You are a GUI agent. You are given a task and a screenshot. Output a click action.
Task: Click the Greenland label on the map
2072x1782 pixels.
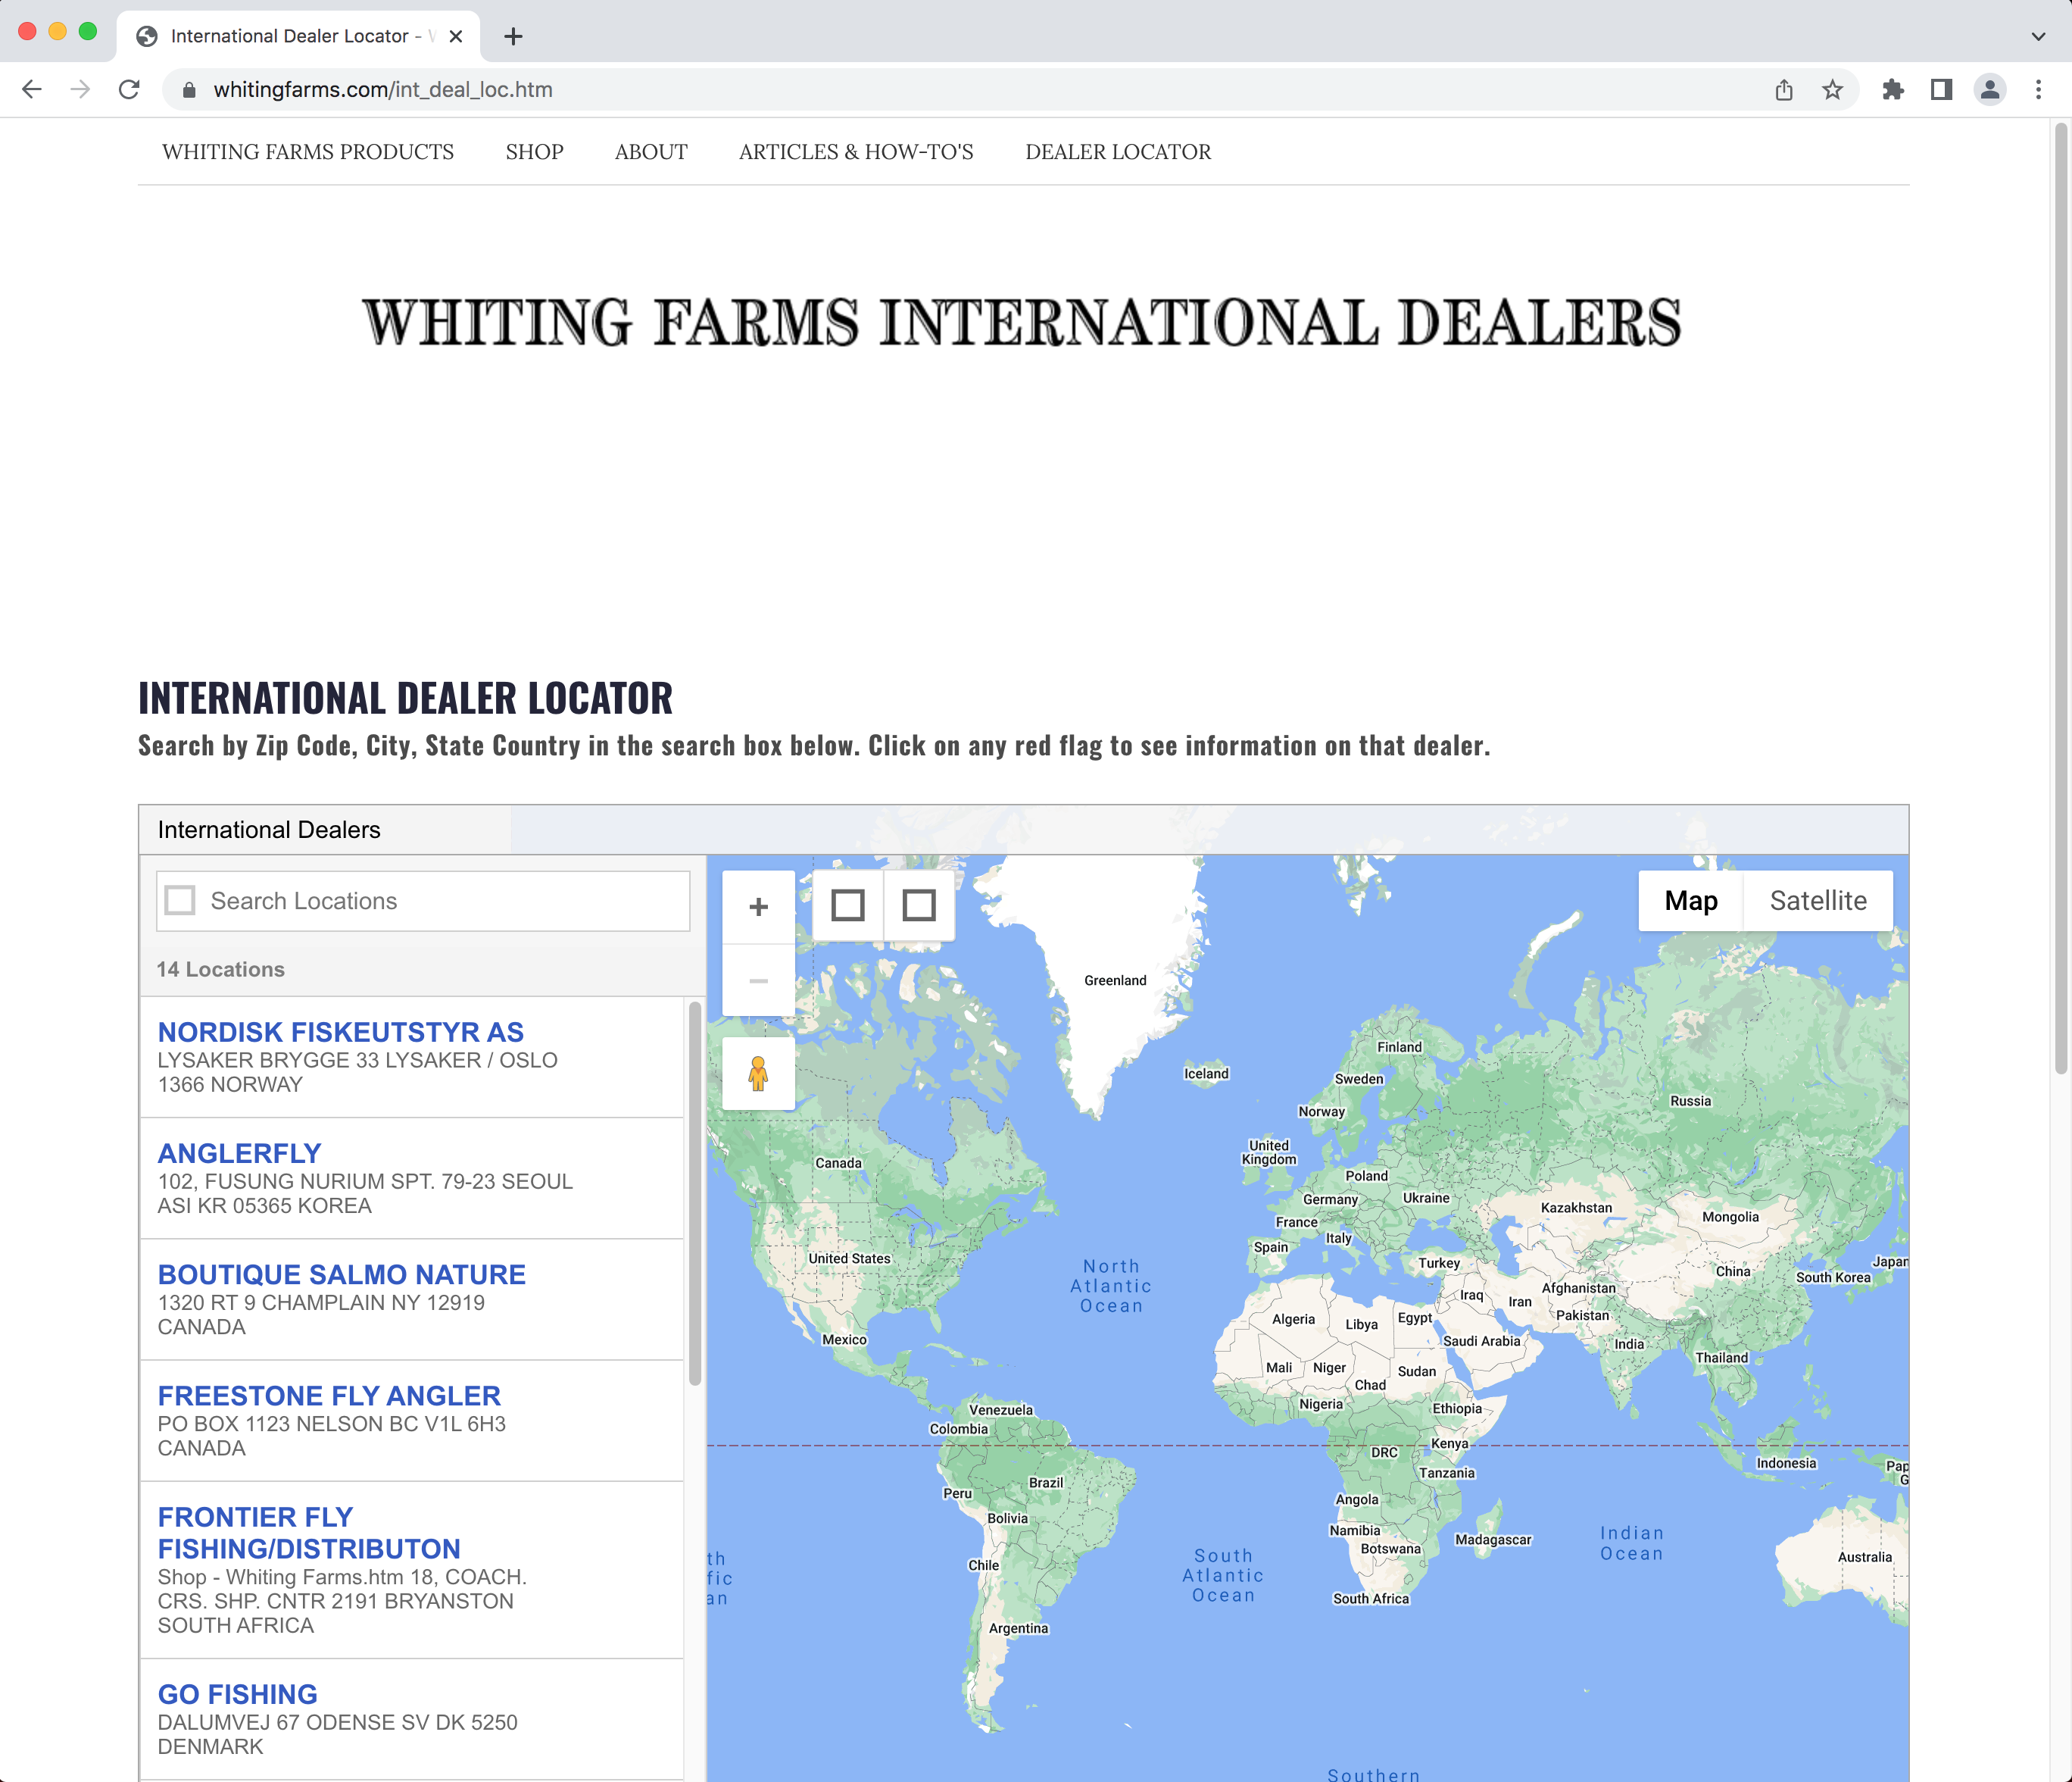click(1115, 980)
